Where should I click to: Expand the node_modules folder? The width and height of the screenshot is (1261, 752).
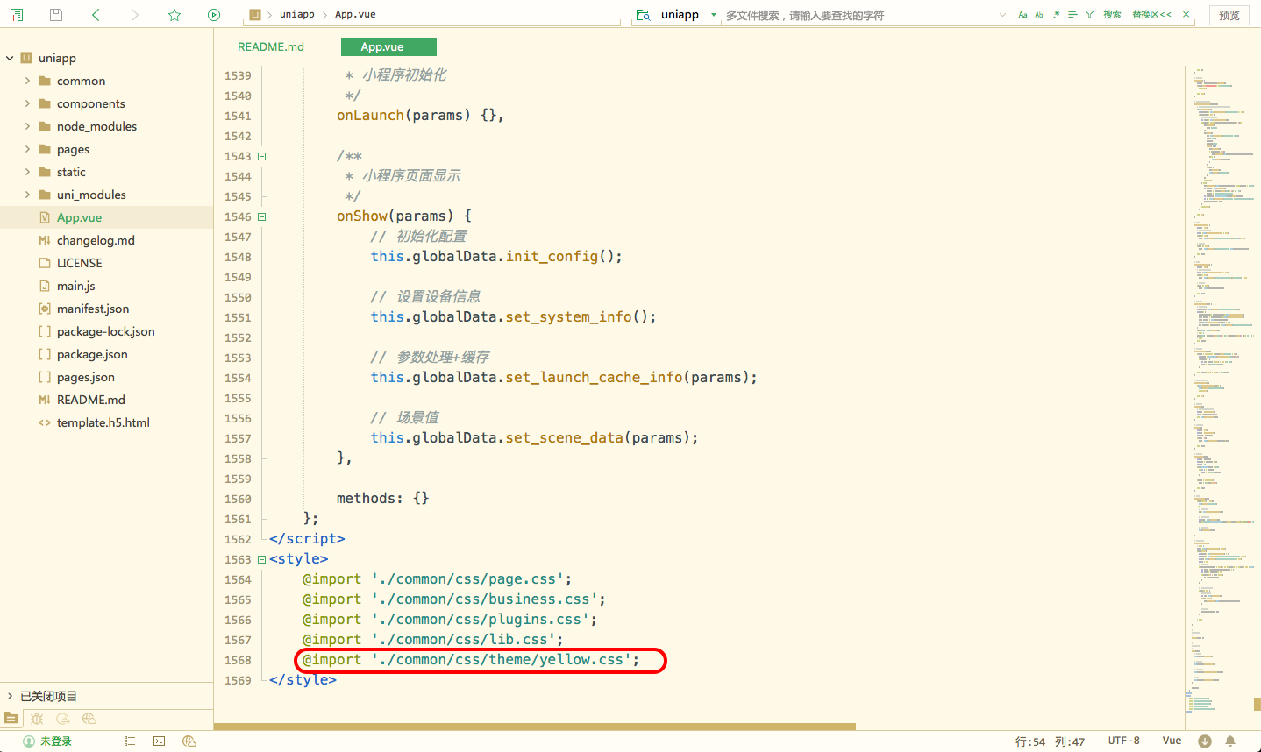pos(27,126)
